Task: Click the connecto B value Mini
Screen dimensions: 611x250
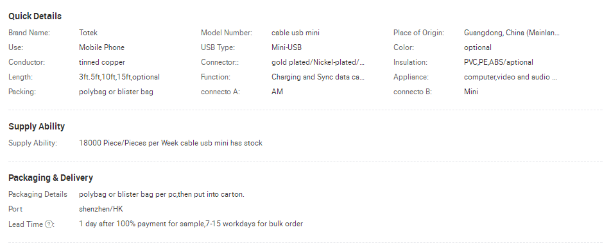Action: coord(471,92)
